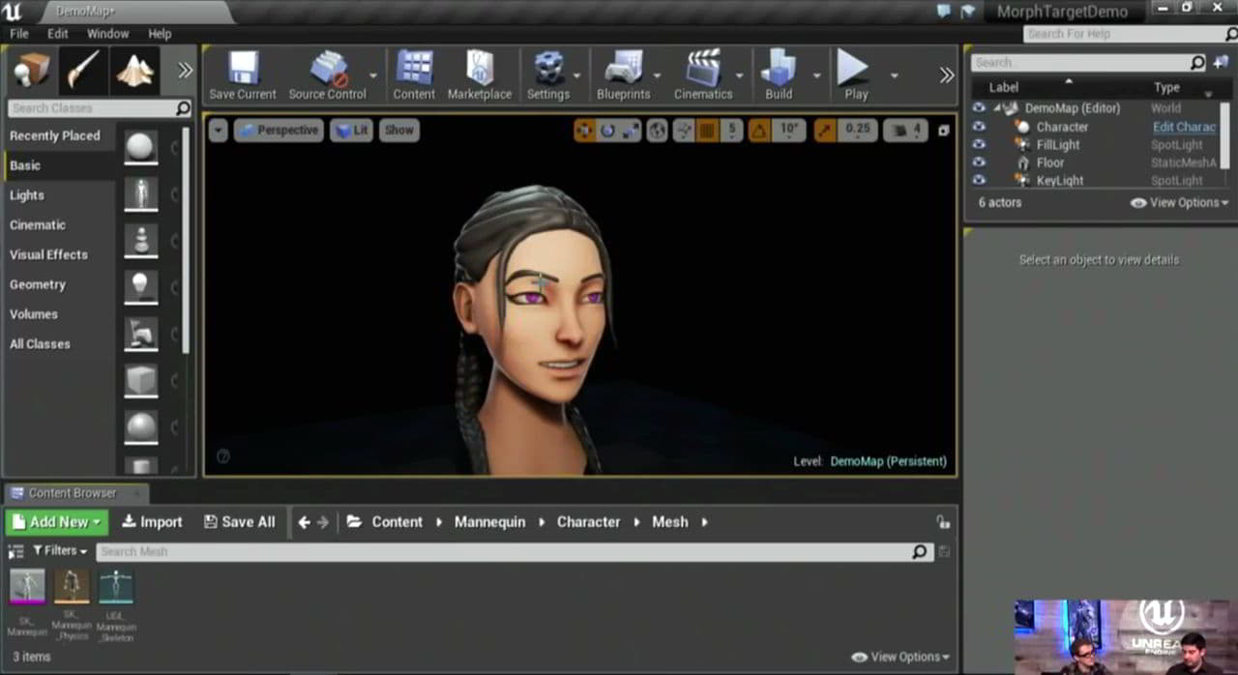Viewport: 1238px width, 675px height.
Task: Select the SK_Mannequin asset thumbnail
Action: pos(27,586)
